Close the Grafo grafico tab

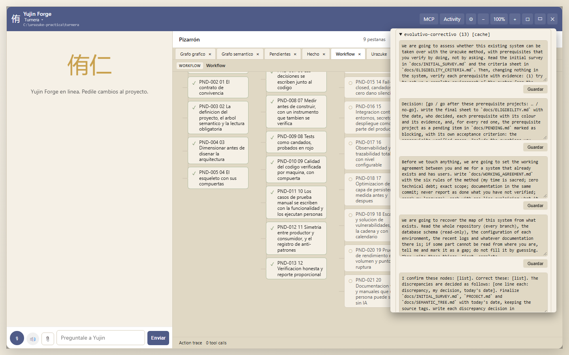click(x=210, y=54)
